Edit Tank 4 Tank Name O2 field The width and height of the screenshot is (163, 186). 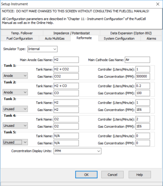click(66, 119)
